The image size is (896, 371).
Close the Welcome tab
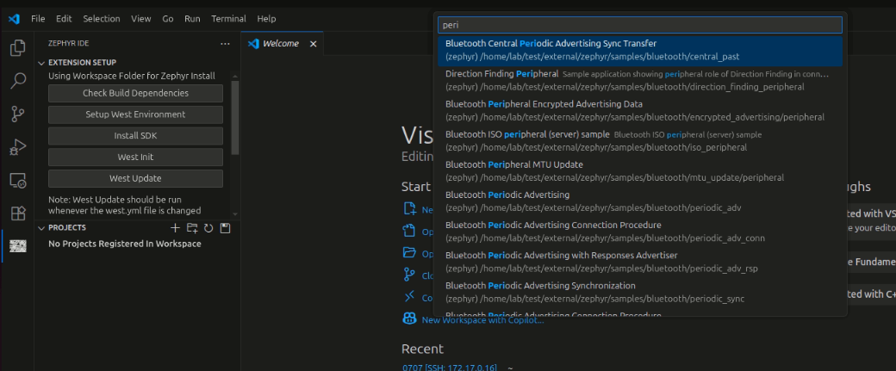point(313,43)
